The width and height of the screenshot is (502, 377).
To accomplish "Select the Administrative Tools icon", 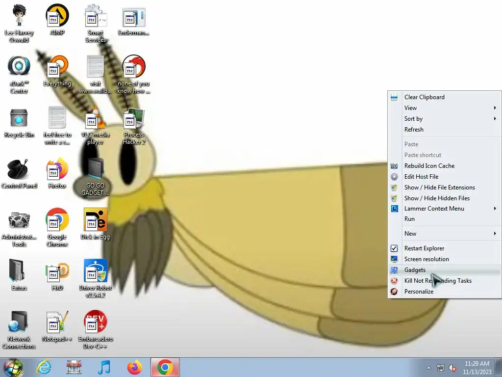I will [19, 228].
